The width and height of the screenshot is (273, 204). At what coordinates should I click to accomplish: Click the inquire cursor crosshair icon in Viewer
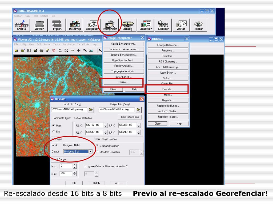click(x=79, y=50)
